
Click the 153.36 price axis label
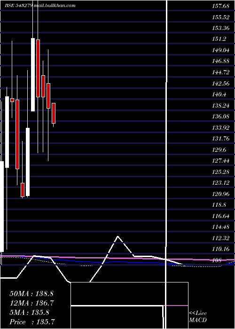pyautogui.click(x=220, y=28)
